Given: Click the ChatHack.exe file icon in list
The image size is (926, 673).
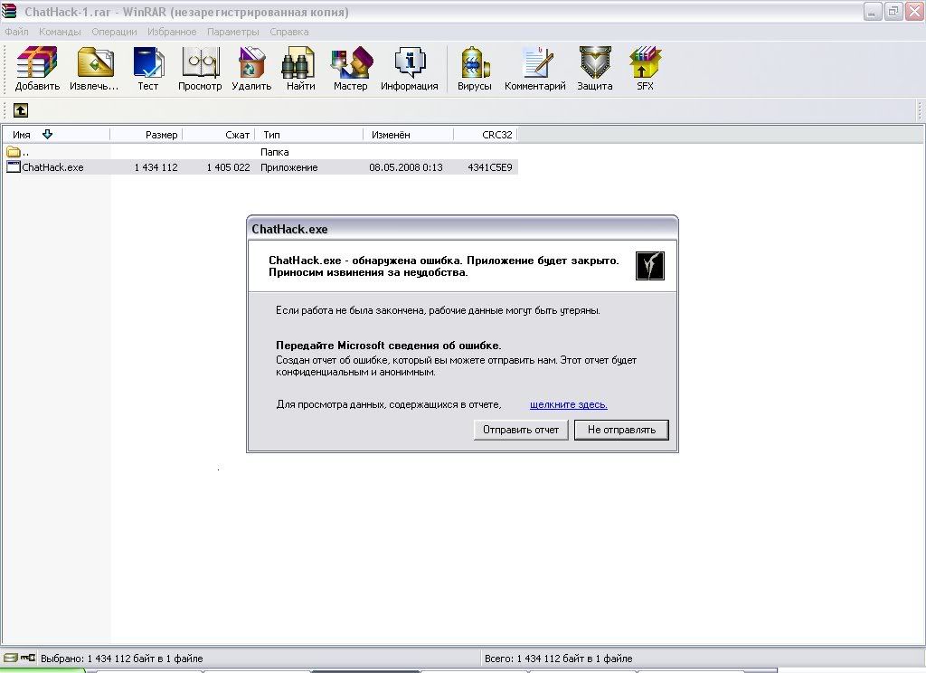Looking at the screenshot, I should [13, 167].
